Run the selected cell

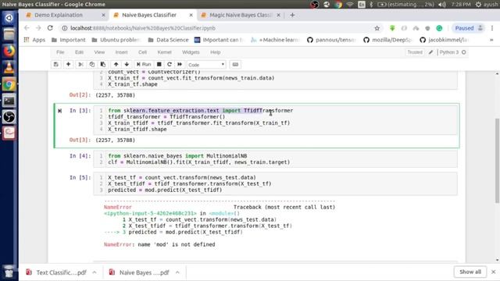click(x=144, y=64)
